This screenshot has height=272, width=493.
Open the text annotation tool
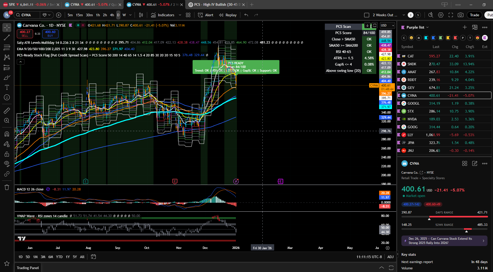pos(7,87)
